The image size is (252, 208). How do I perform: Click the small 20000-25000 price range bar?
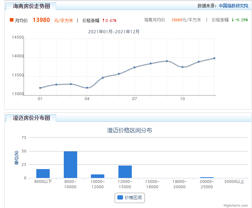tap(207, 178)
